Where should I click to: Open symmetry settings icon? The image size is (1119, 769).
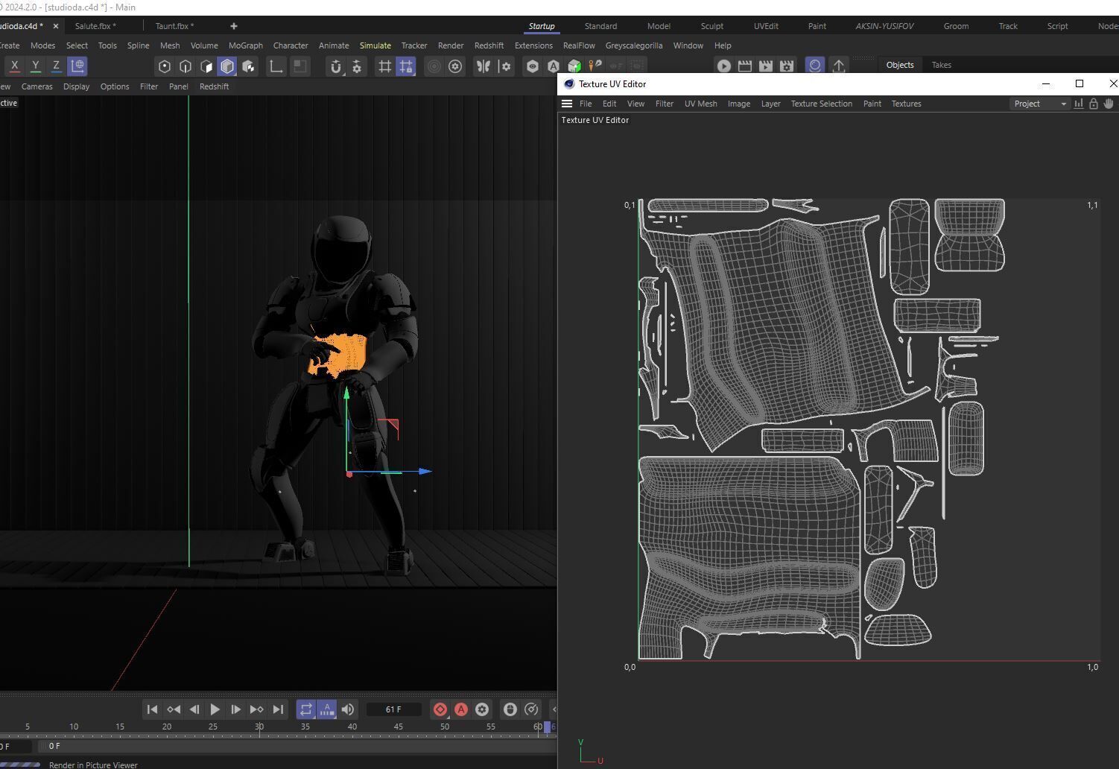pyautogui.click(x=505, y=66)
